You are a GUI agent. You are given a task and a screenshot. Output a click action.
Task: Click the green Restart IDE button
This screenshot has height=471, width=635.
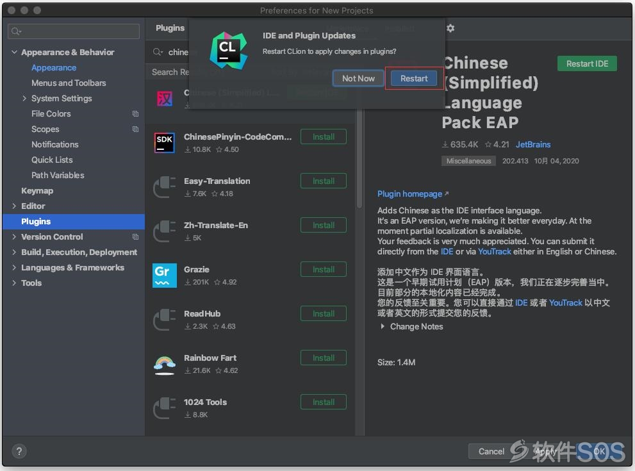coord(587,63)
